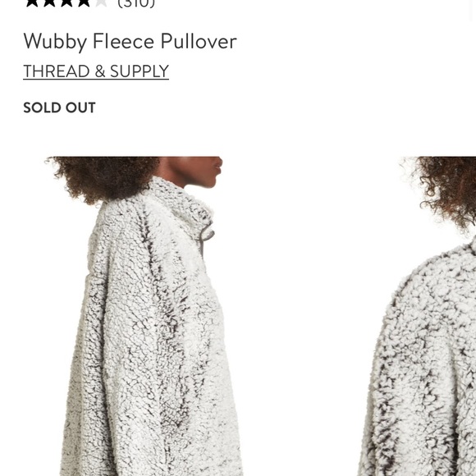Viewport: 476px width, 476px height.
Task: Open the side-view pullover product photo
Action: [143, 316]
